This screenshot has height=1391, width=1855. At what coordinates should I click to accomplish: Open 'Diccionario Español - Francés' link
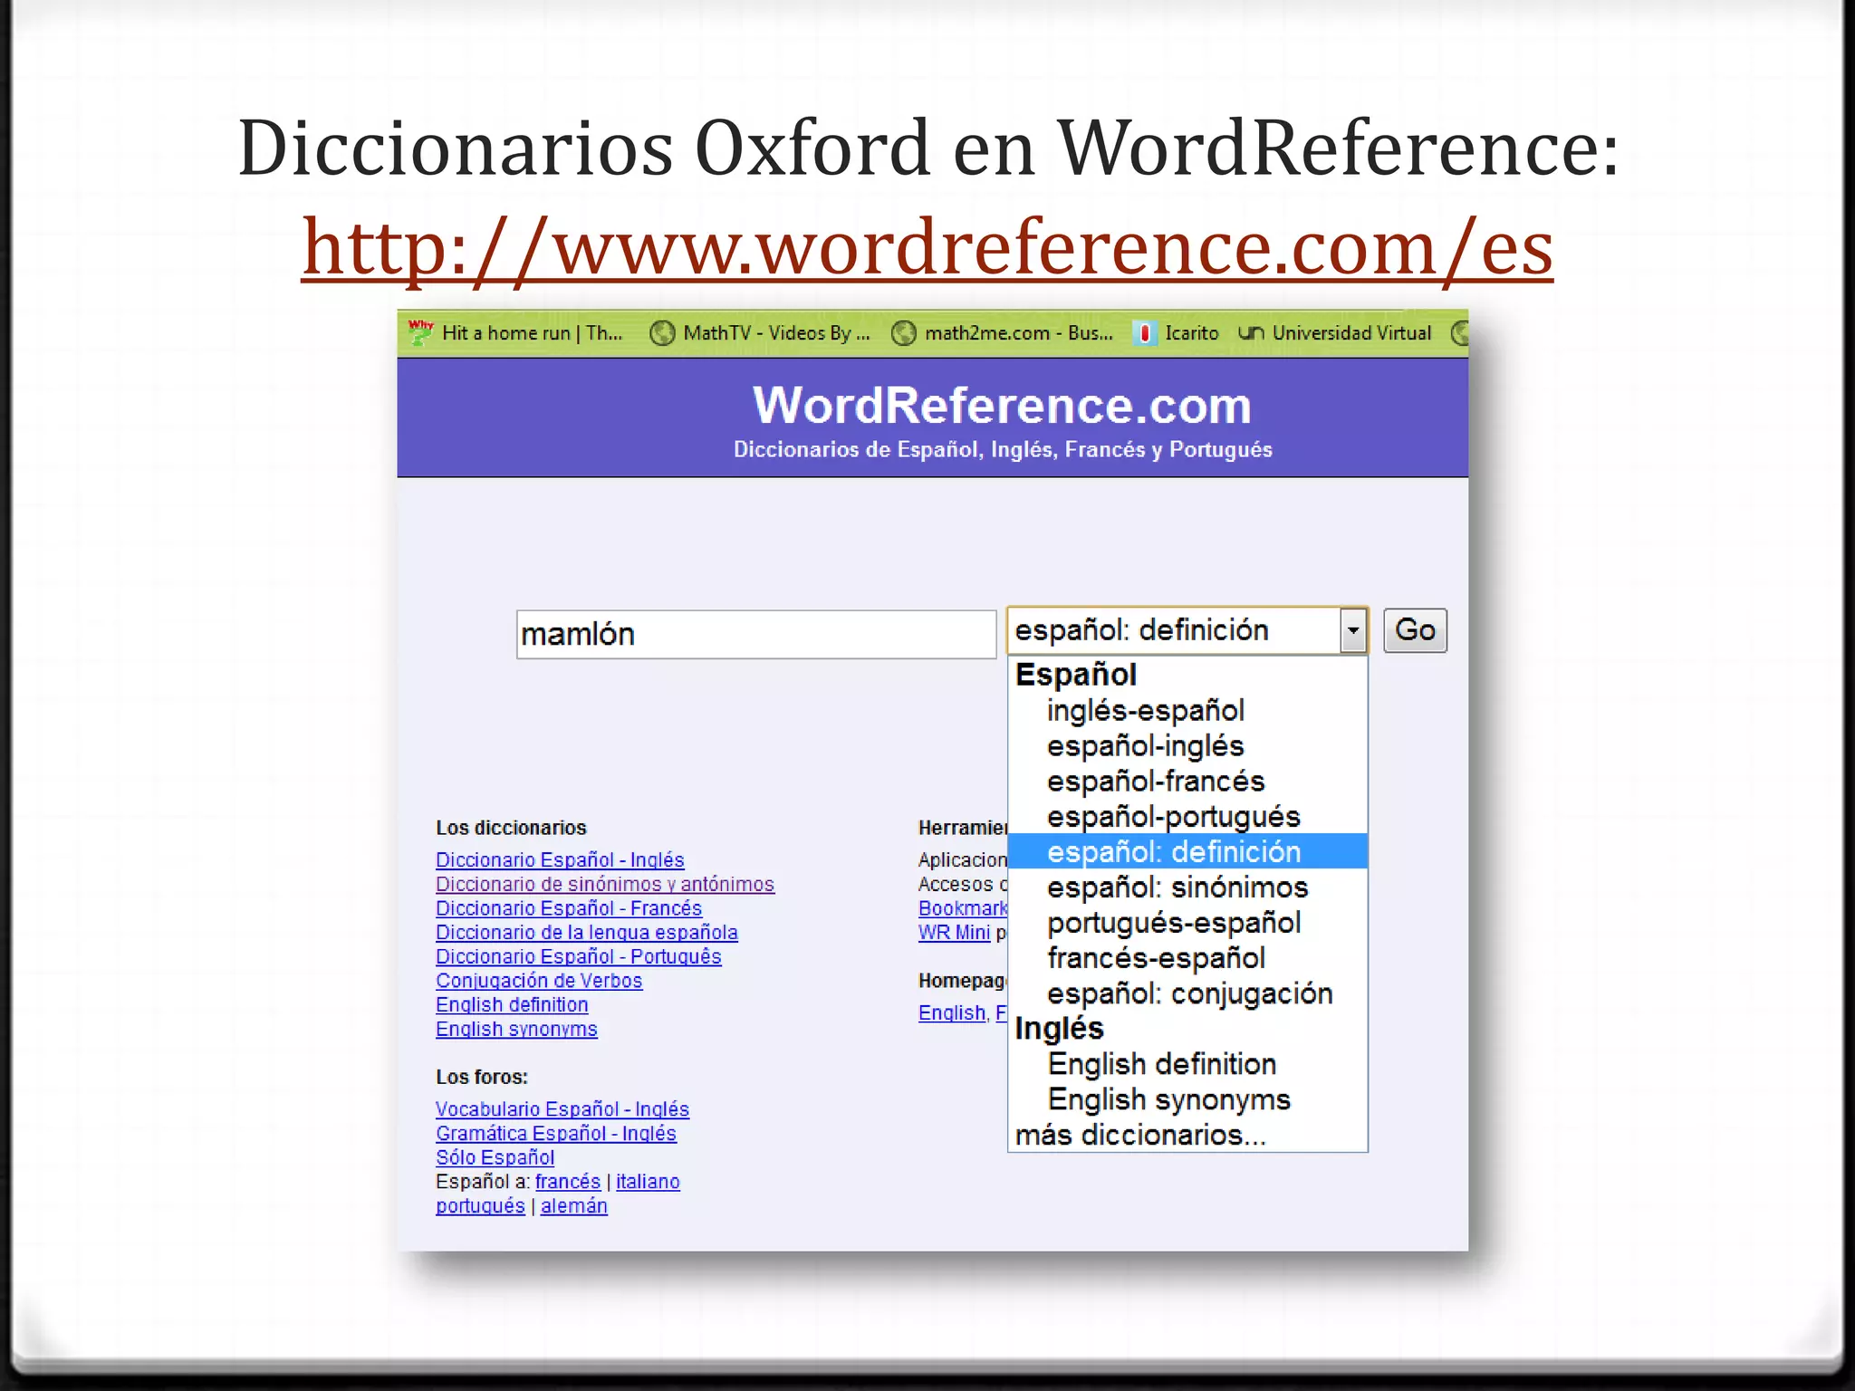tap(569, 908)
